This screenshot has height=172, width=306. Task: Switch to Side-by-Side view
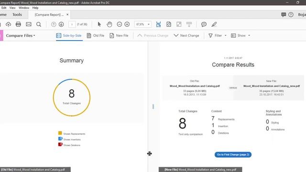click(69, 35)
